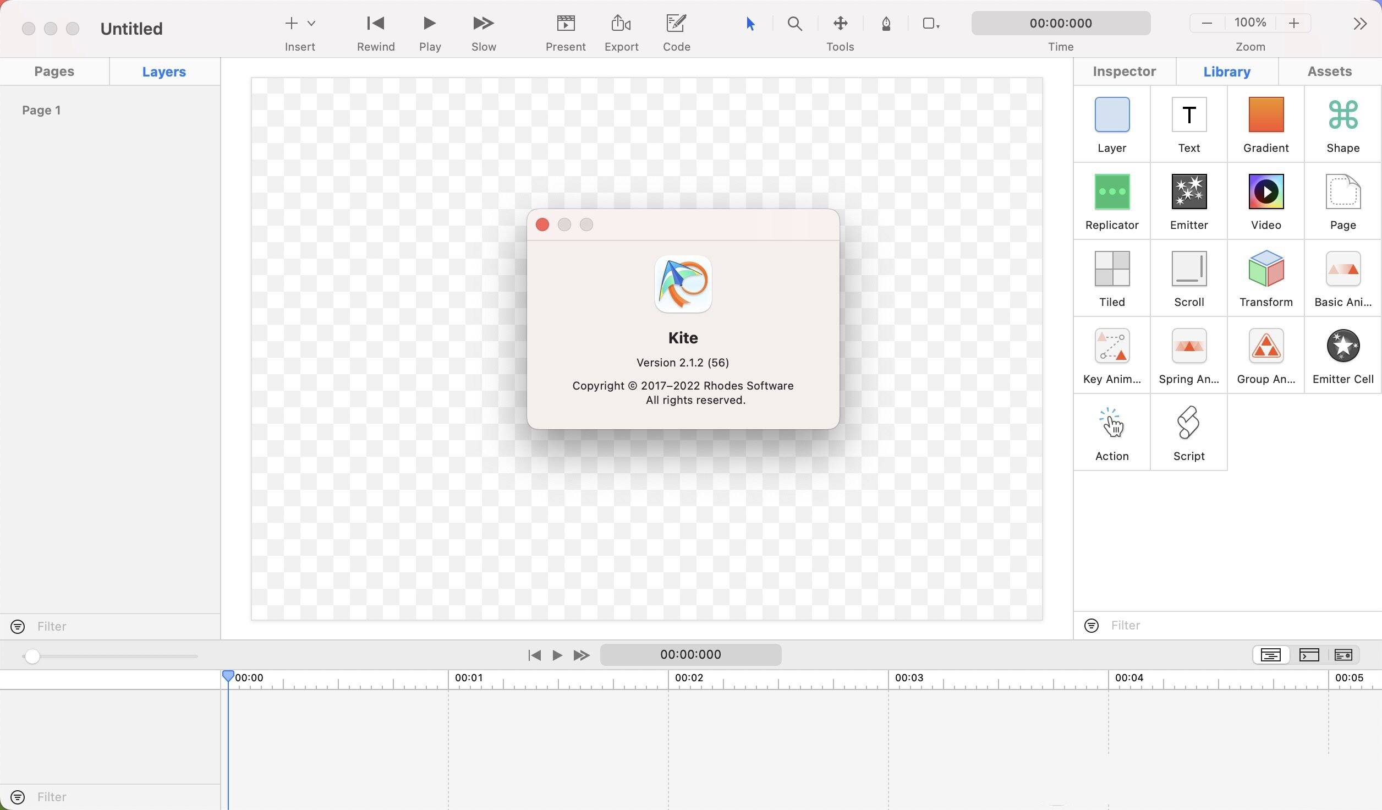
Task: Choose the Scroll layer library item
Action: pyautogui.click(x=1189, y=278)
